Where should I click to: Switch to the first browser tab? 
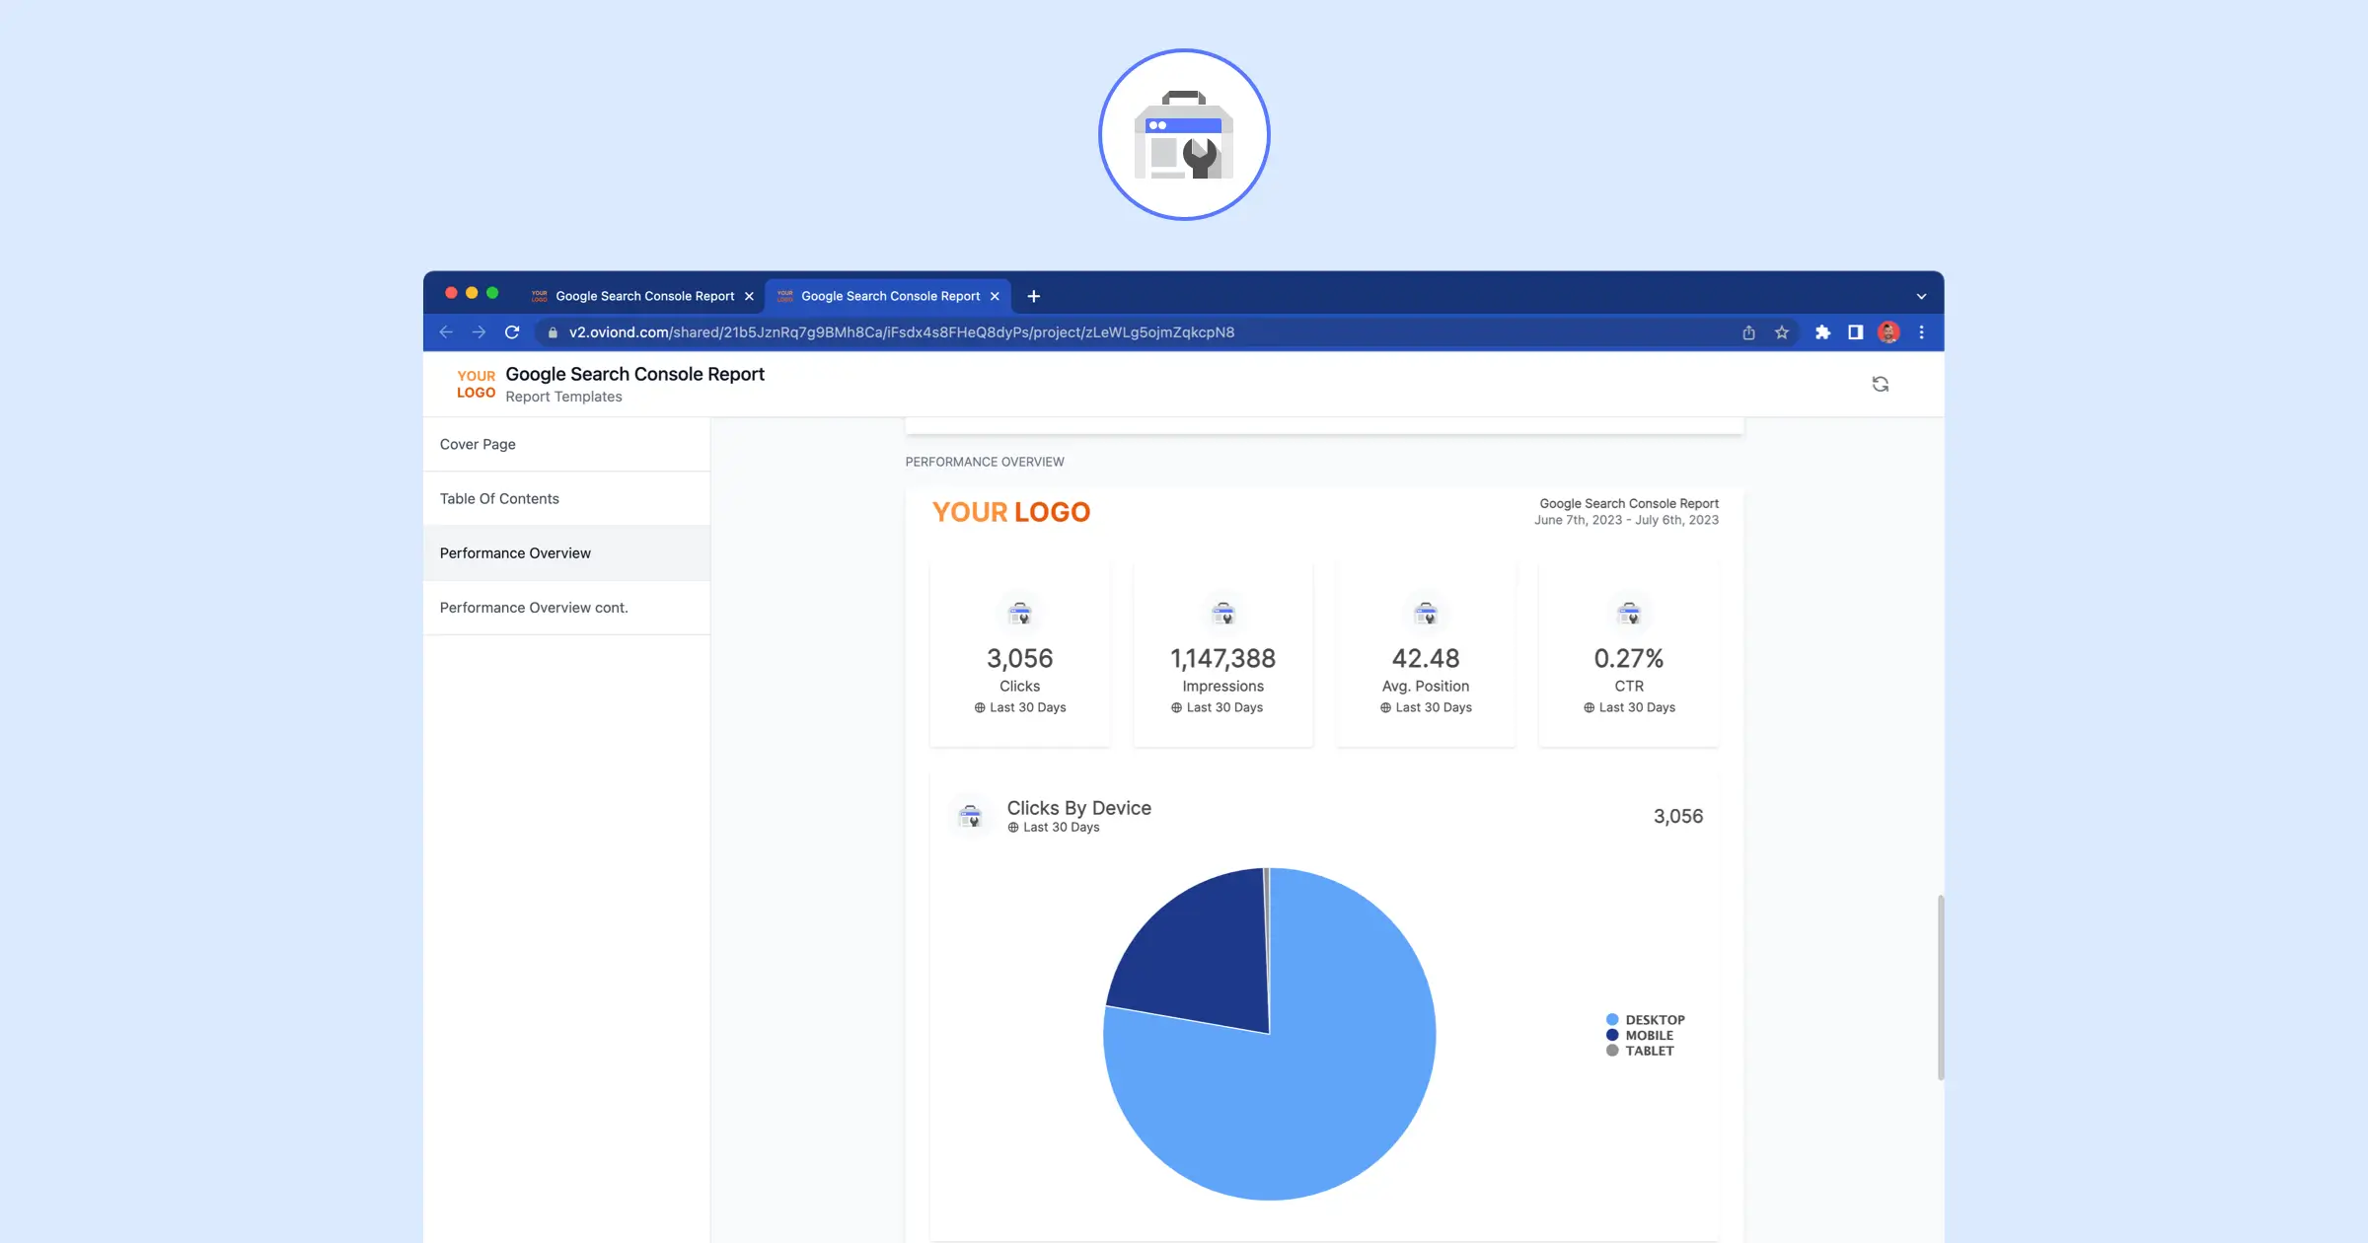pyautogui.click(x=642, y=296)
